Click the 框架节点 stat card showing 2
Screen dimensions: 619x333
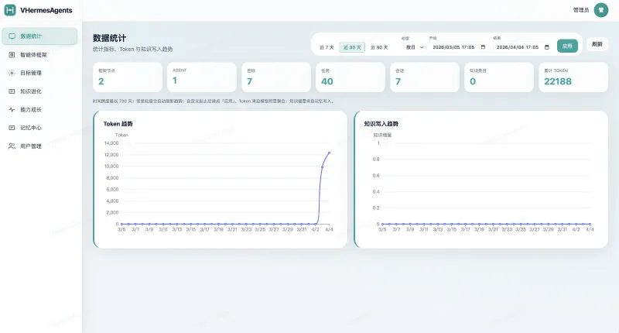coord(128,77)
